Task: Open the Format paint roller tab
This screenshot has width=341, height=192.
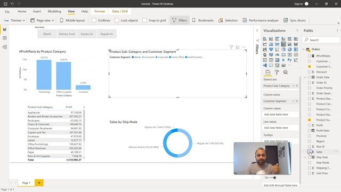Action: tap(277, 73)
